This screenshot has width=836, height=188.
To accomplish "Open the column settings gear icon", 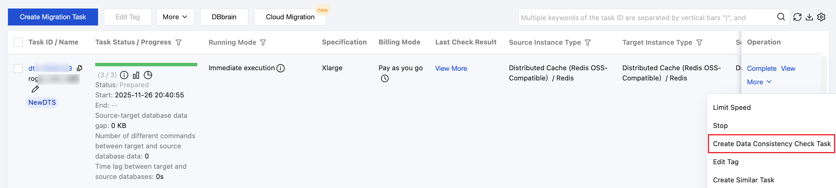I will tap(821, 17).
